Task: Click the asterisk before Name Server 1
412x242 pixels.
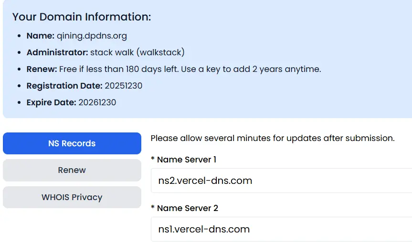Action: click(153, 160)
